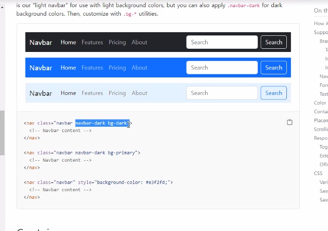Open Pricing link in dark navbar
This screenshot has width=328, height=231.
click(x=117, y=42)
